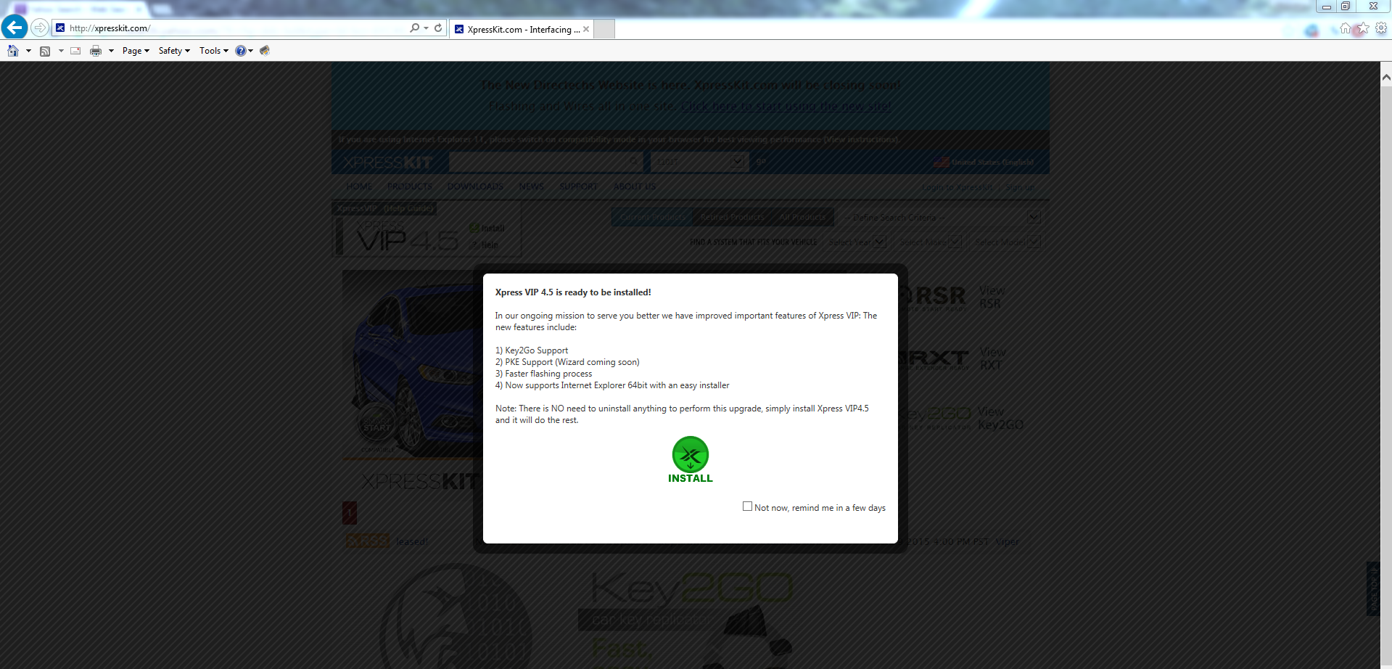Click the Refresh page icon
Screen dimensions: 1392x669
(438, 28)
